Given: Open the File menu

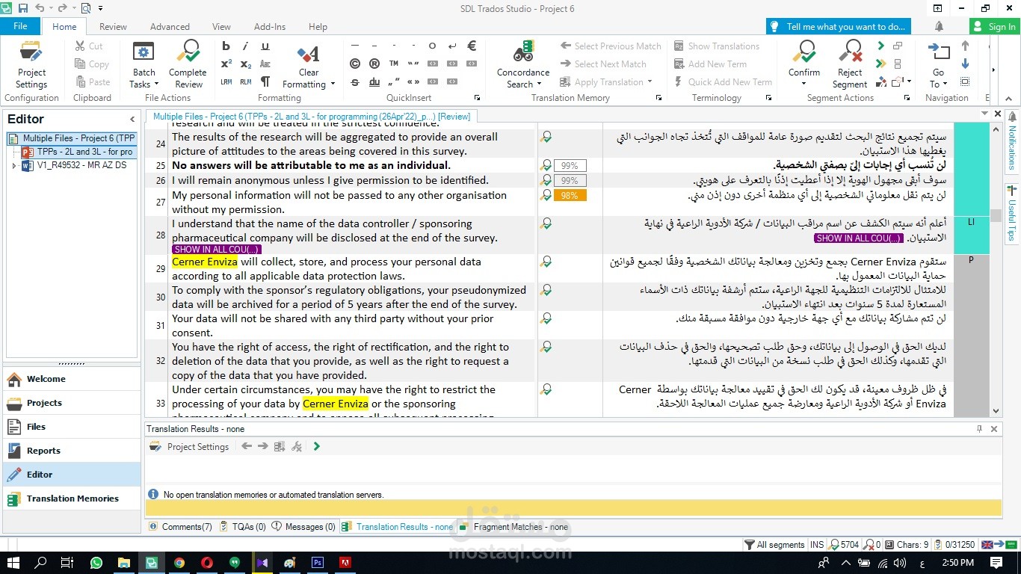Looking at the screenshot, I should [x=21, y=26].
